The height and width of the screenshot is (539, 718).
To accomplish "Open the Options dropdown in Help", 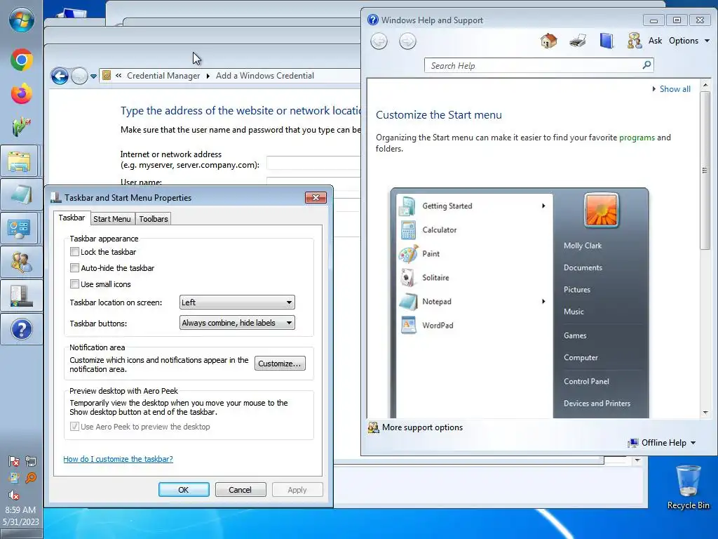I will point(689,41).
